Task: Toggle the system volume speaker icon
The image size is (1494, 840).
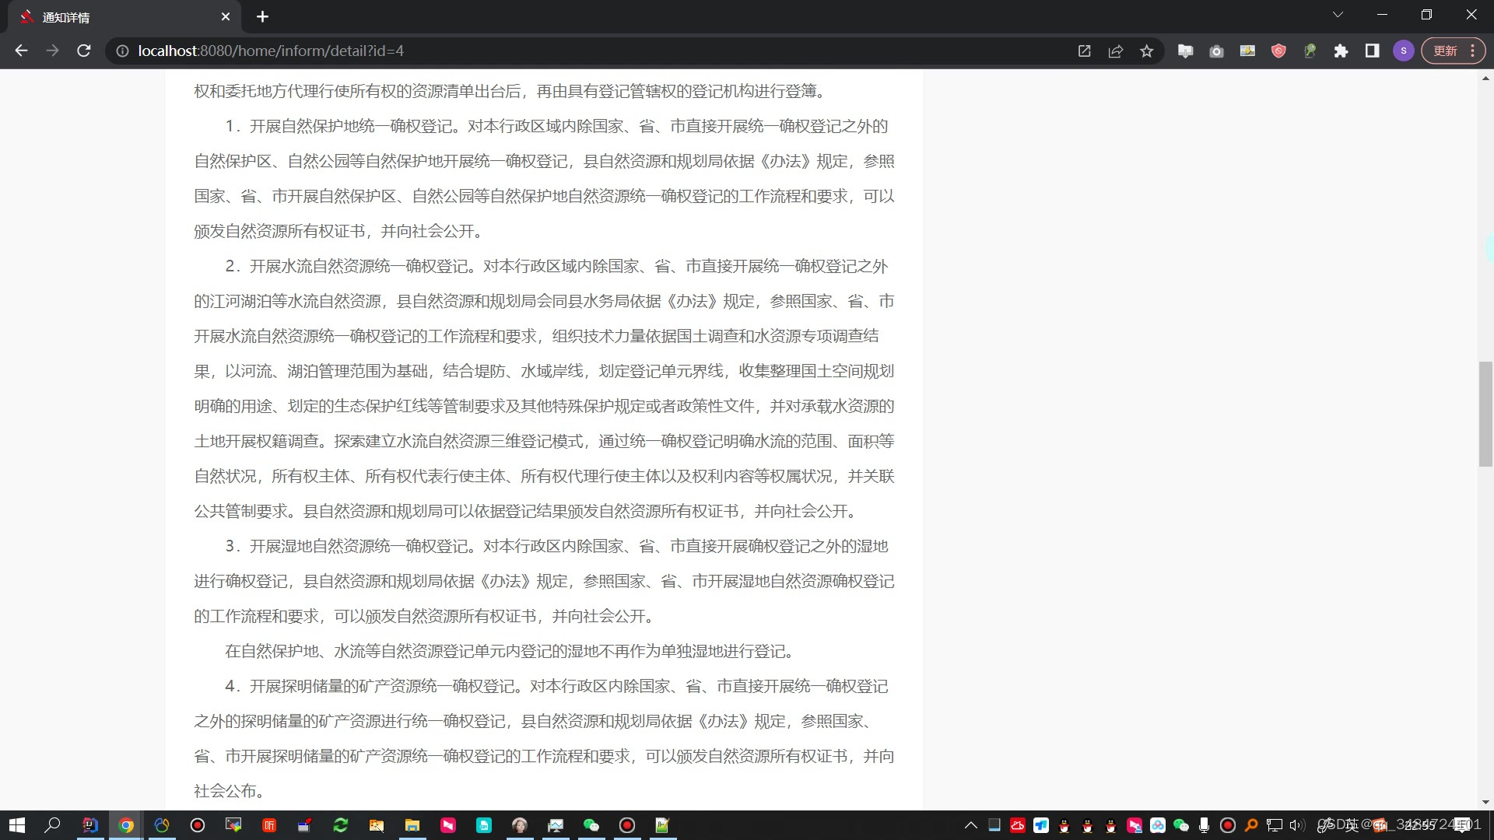Action: point(1296,825)
